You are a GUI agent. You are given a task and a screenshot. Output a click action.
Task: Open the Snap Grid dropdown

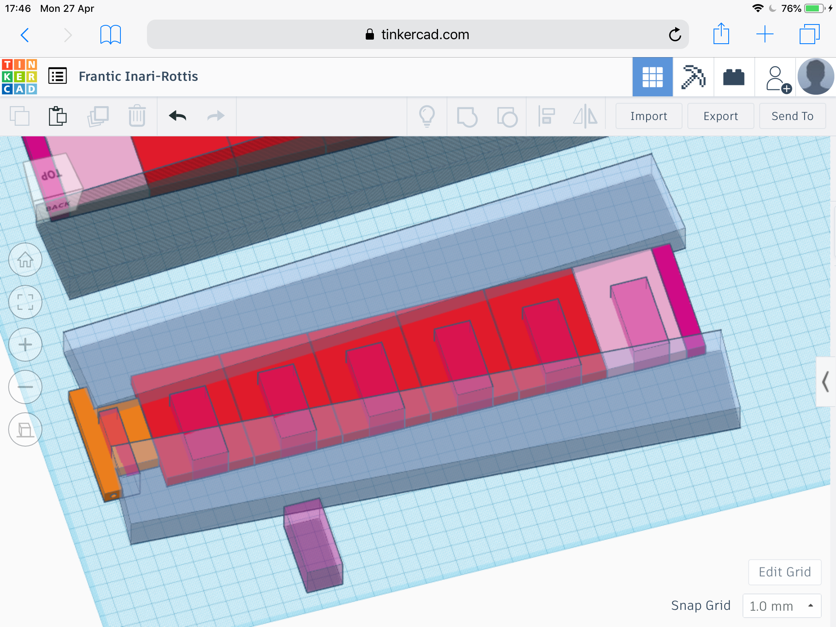coord(782,606)
